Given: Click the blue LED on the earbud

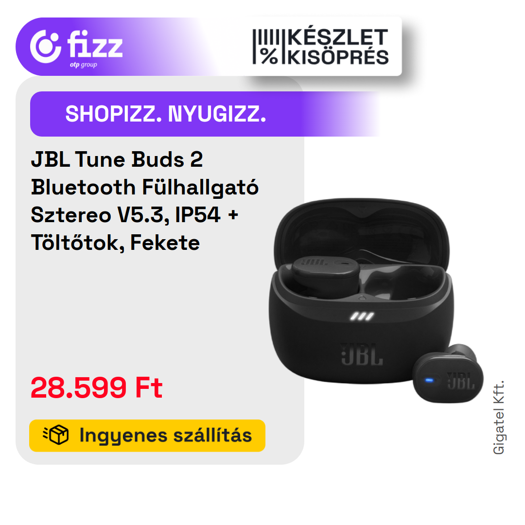Looking at the screenshot, I should coord(429,380).
